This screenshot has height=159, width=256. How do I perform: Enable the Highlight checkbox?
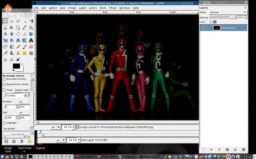tap(4, 123)
